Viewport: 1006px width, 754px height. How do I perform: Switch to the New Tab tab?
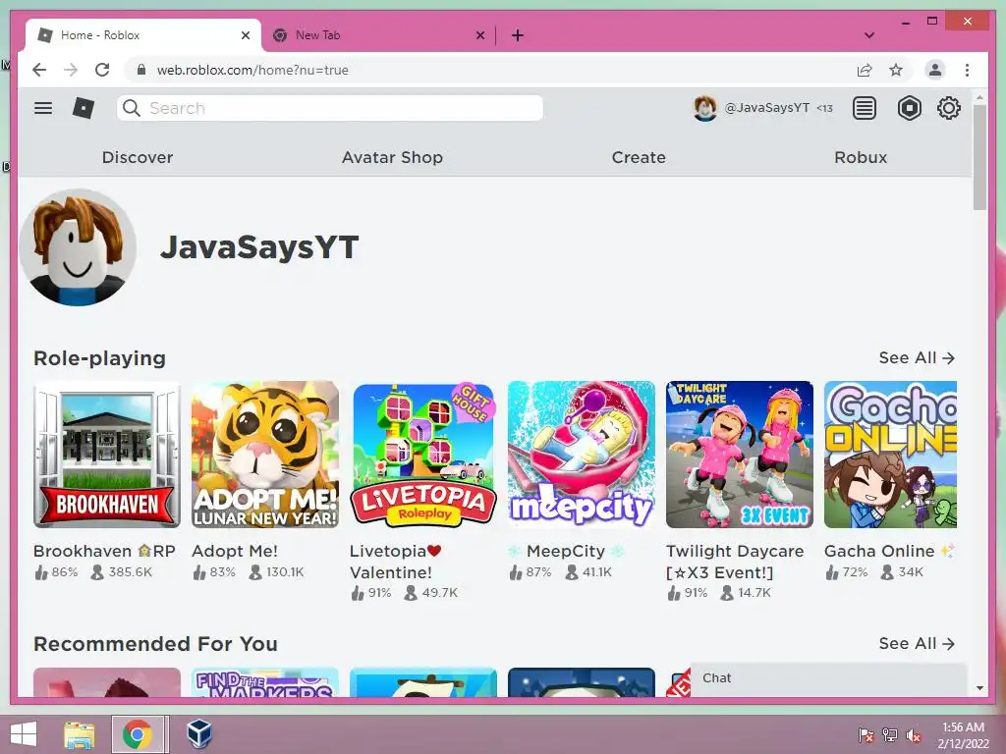coord(378,35)
